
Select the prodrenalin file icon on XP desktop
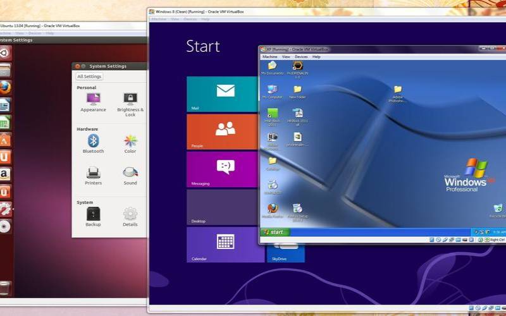point(297,139)
